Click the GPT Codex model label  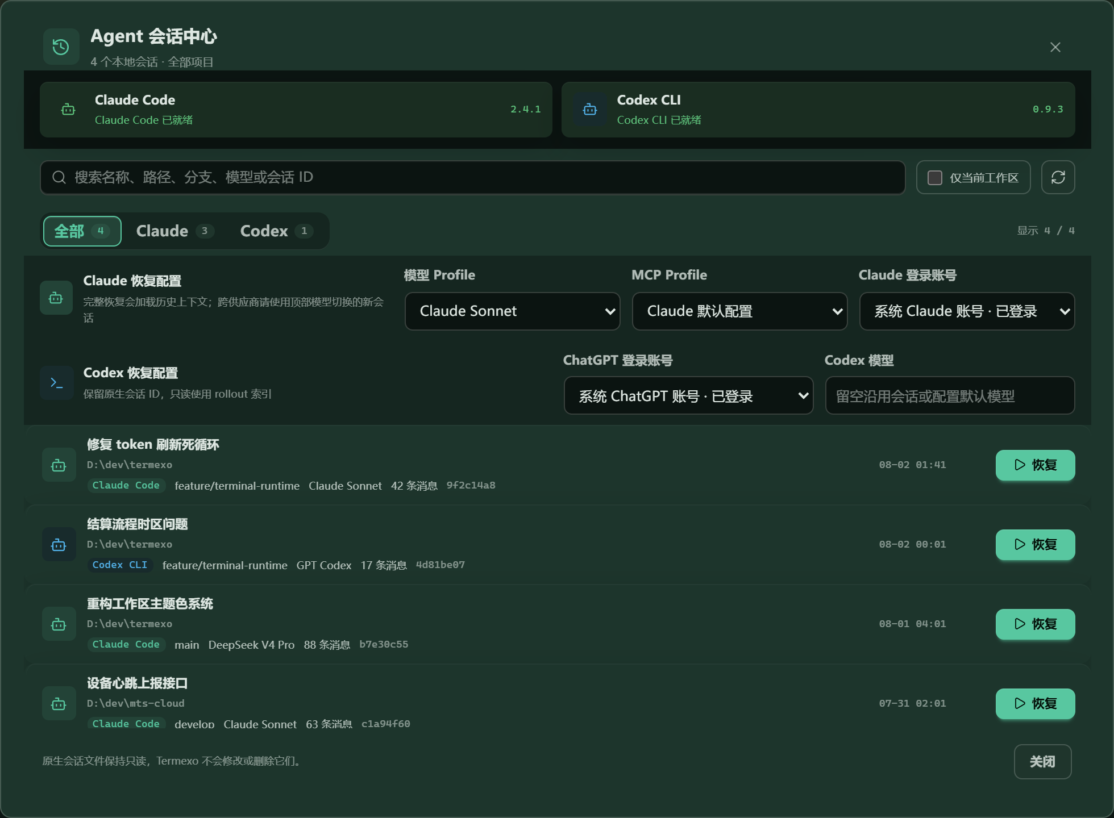pyautogui.click(x=324, y=565)
